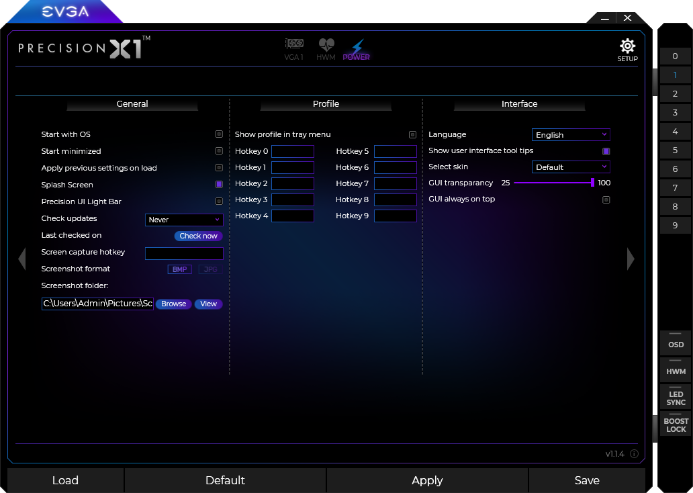Click the Hotkey 4 input field
This screenshot has height=493, width=693.
point(293,216)
